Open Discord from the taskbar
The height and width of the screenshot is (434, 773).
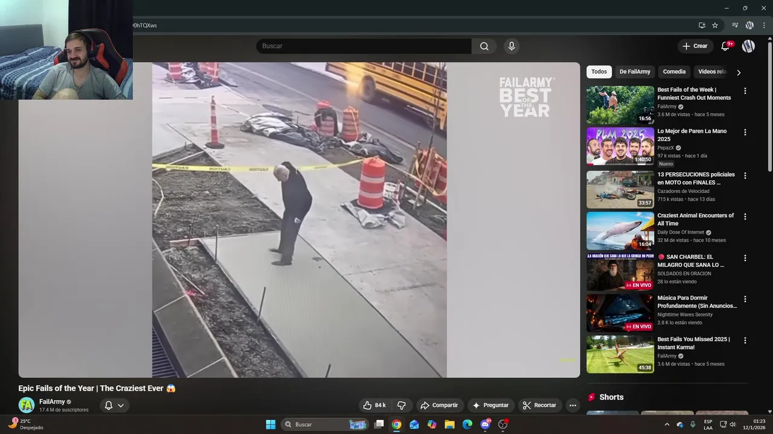click(x=486, y=424)
